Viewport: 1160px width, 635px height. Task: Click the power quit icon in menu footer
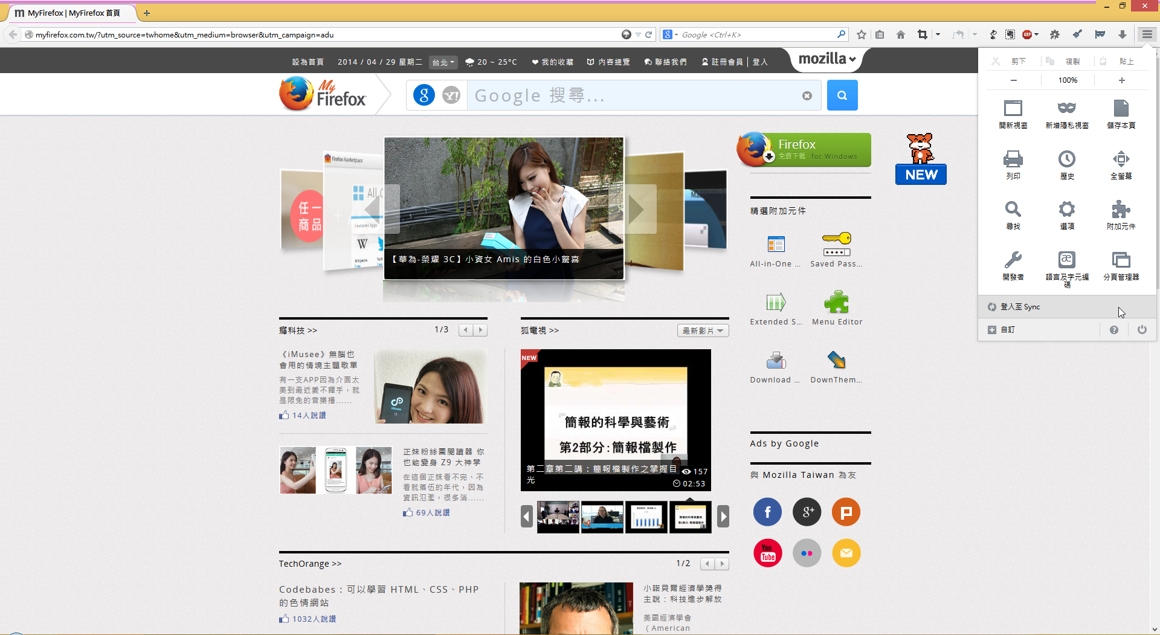(1142, 330)
